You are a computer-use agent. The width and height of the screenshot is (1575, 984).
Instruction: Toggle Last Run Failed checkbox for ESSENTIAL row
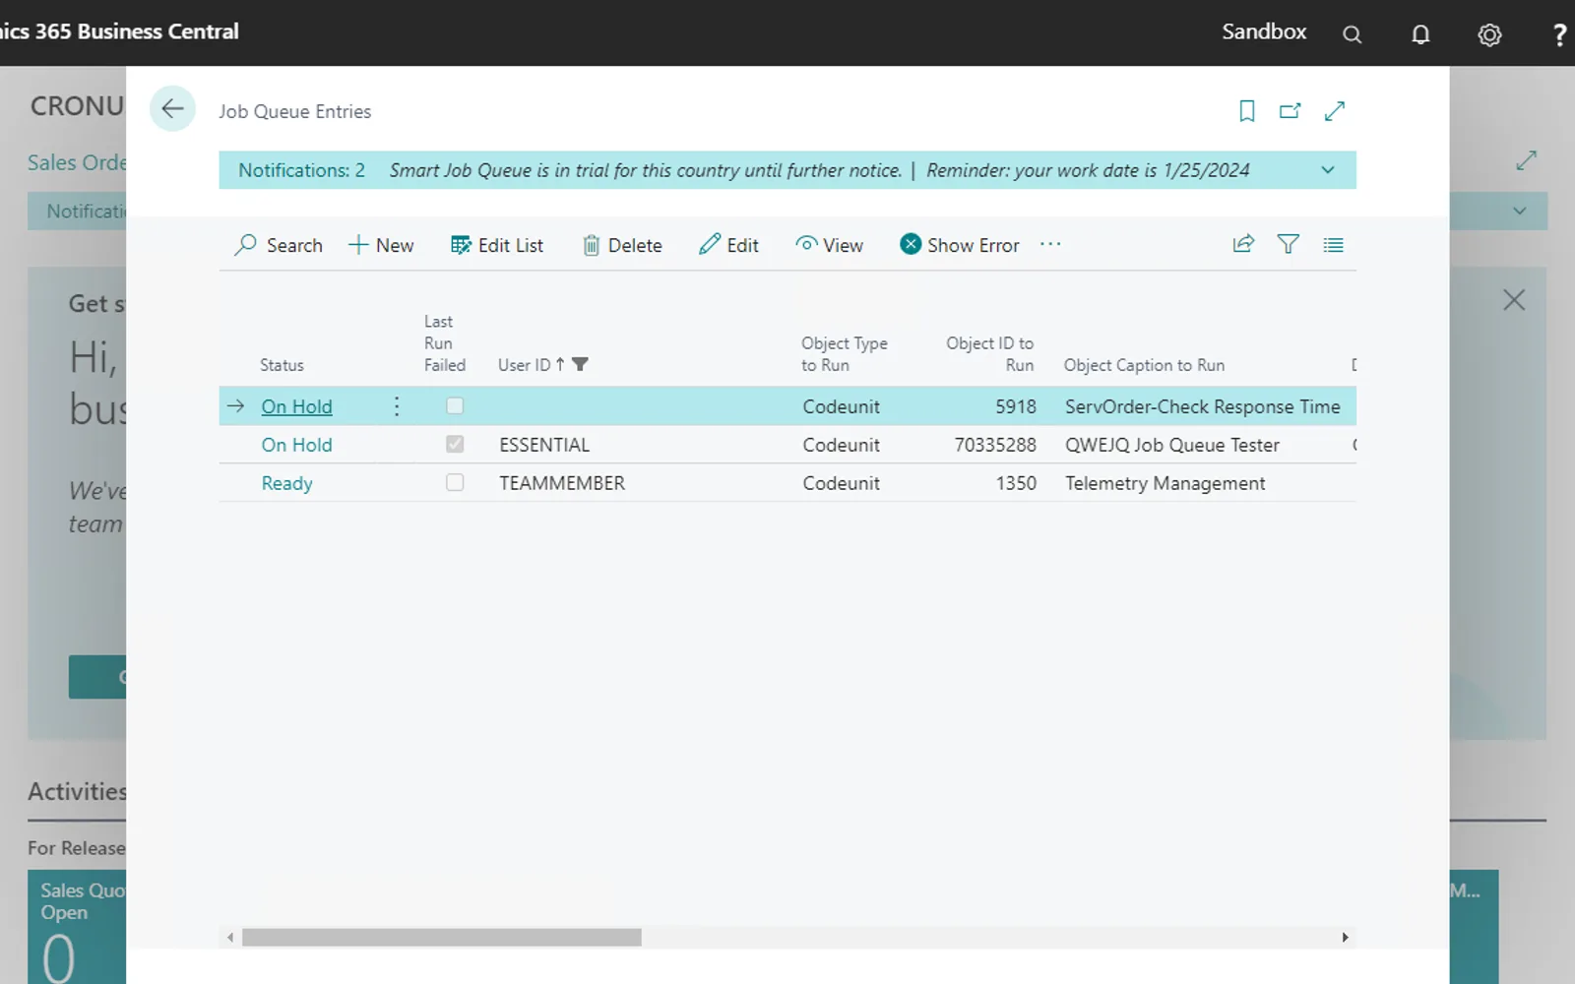[455, 444]
